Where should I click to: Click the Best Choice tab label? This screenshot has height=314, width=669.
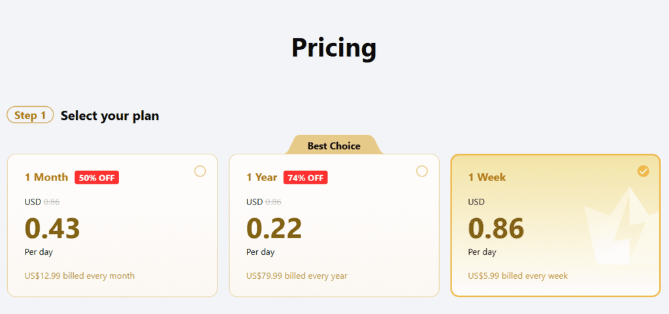pos(334,146)
